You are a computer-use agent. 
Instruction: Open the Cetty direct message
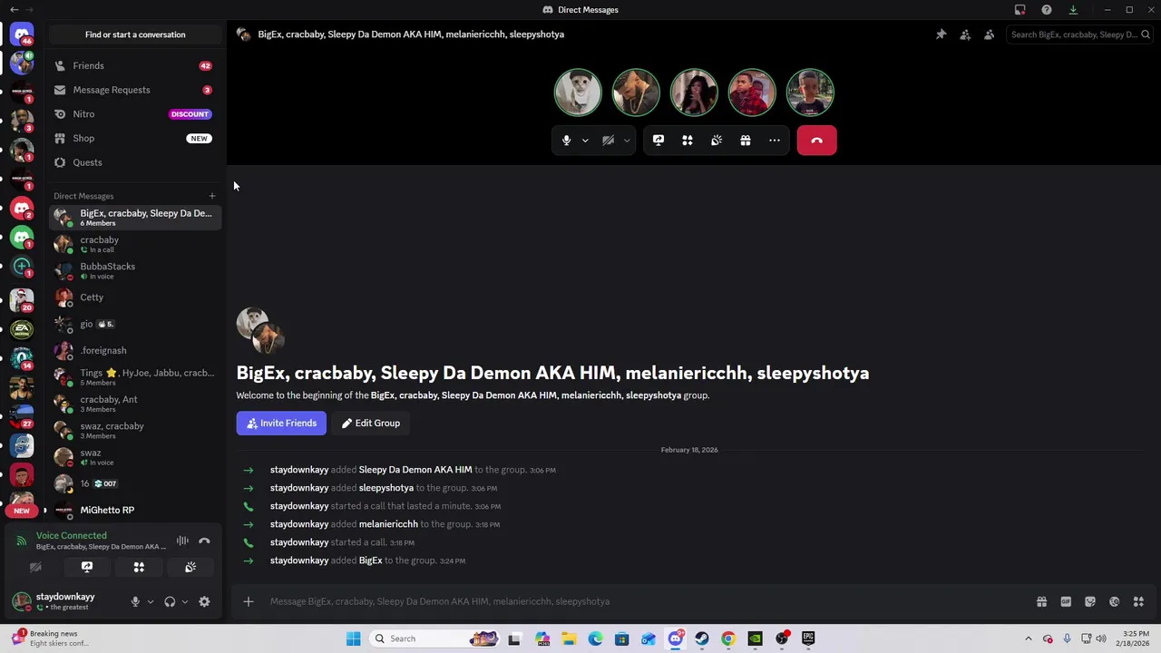point(135,297)
